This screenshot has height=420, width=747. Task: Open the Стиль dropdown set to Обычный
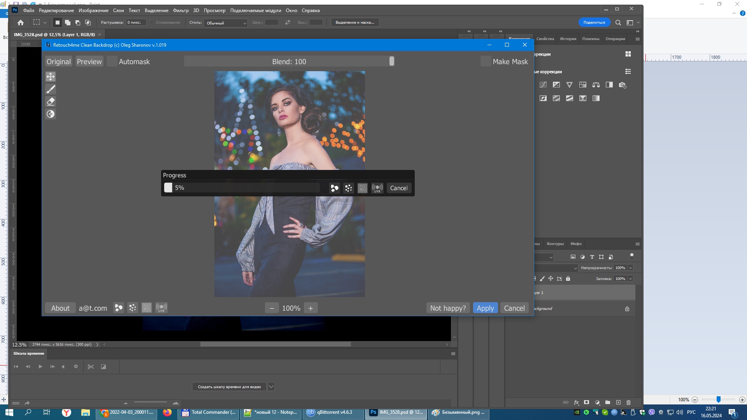click(226, 23)
